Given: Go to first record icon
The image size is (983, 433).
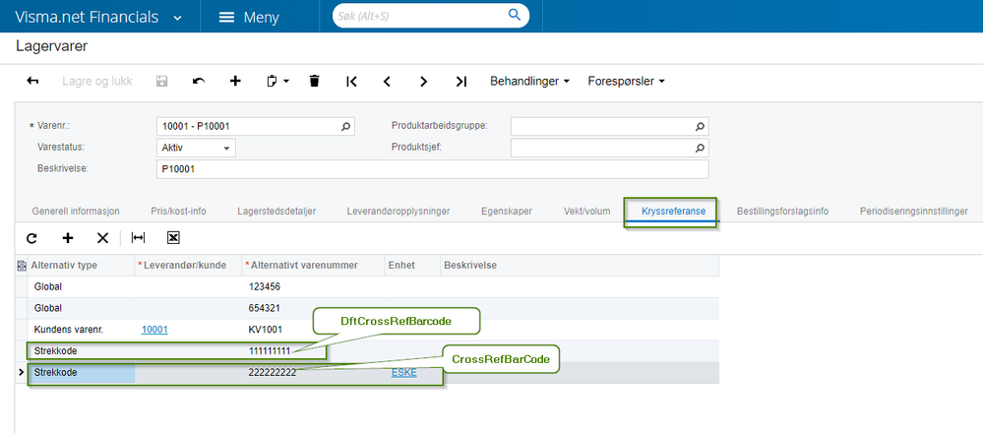Looking at the screenshot, I should [351, 81].
